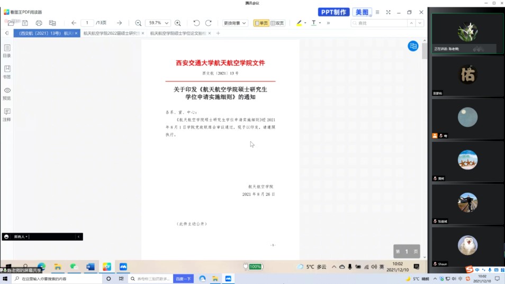Click the print icon in the toolbar
The image size is (505, 284).
coord(39,23)
